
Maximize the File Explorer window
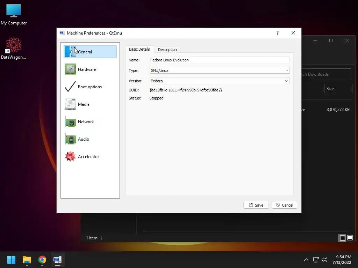[331, 40]
